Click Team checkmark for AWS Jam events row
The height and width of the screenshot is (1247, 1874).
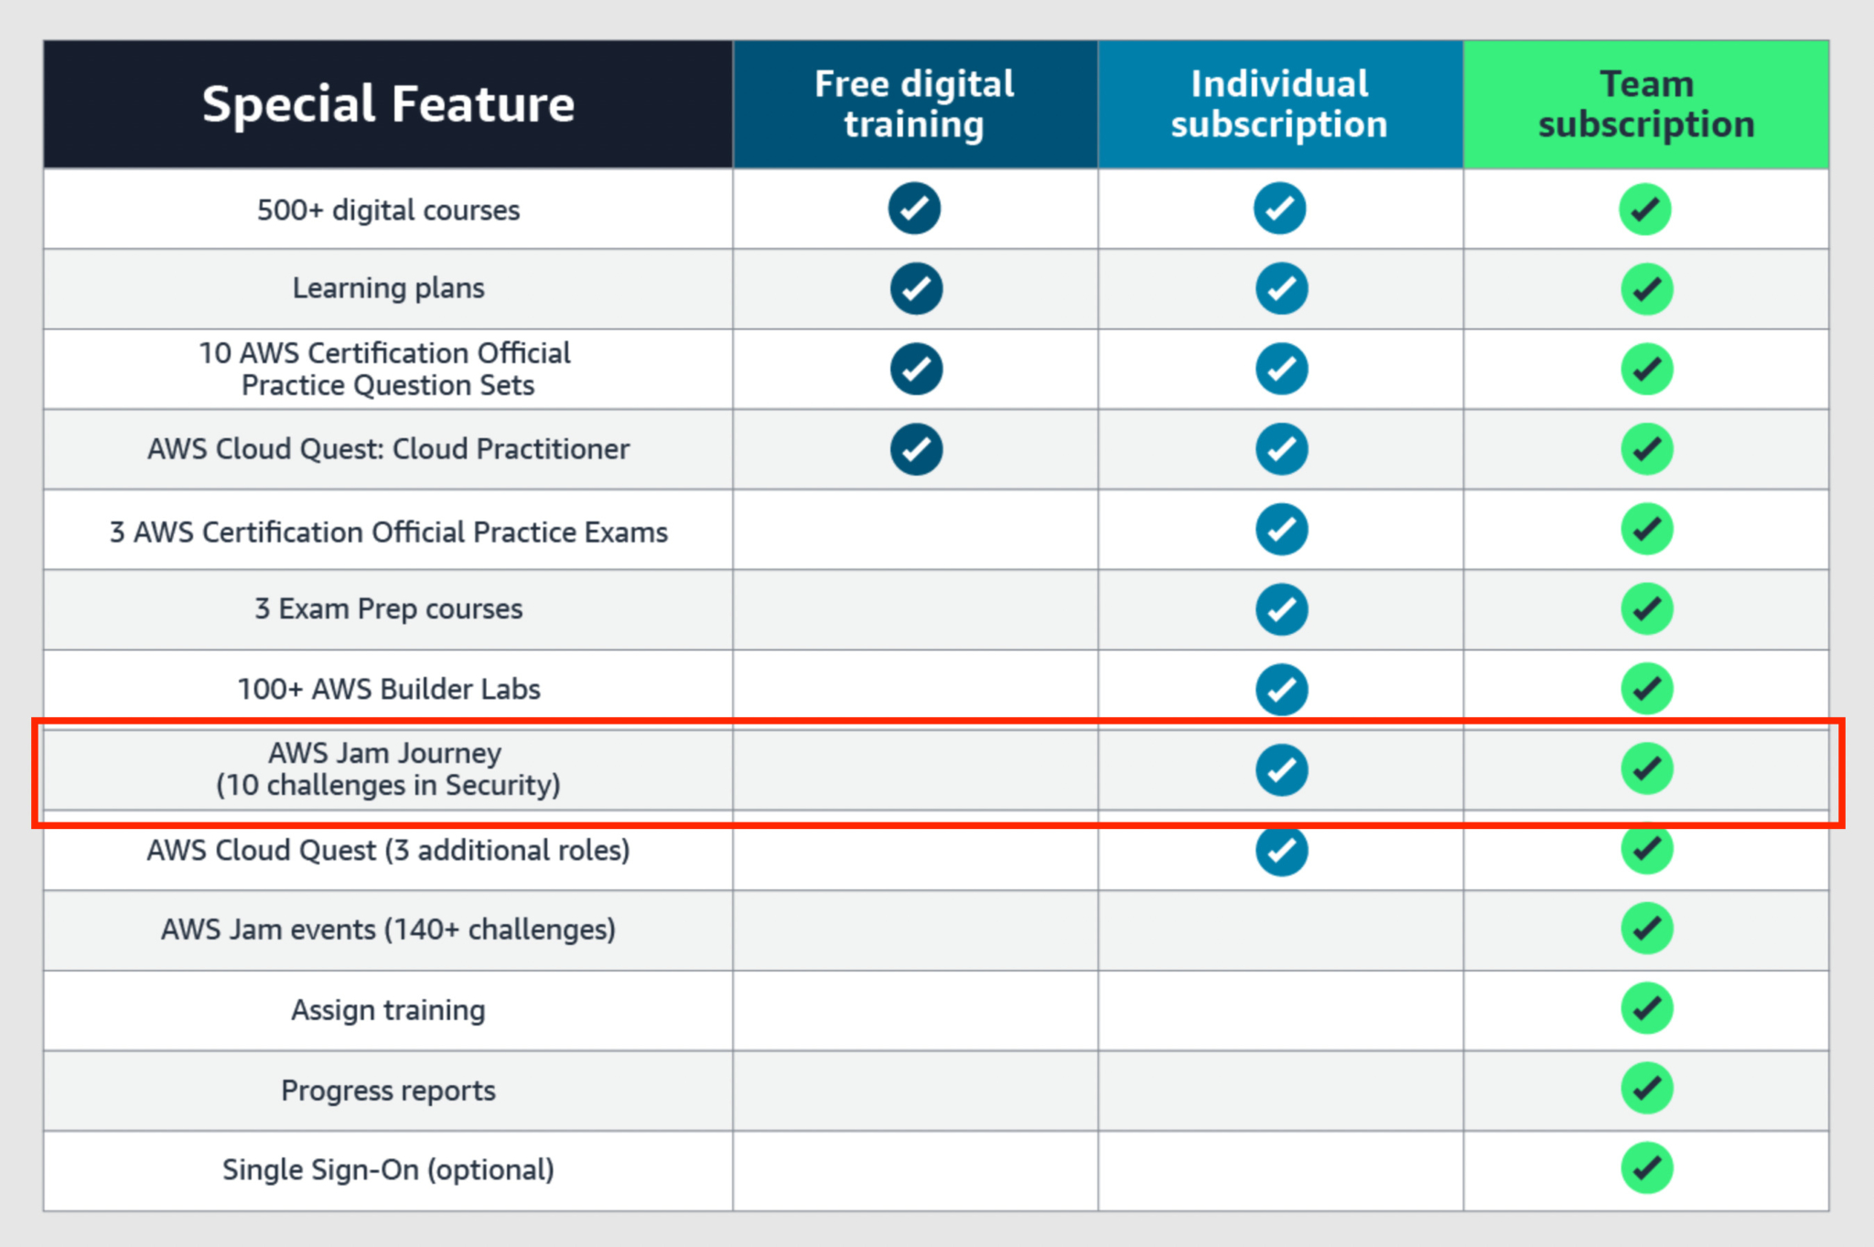tap(1646, 929)
